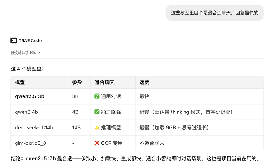Open the 任务耗时 16s details
This screenshot has width=268, height=165.
click(25, 53)
